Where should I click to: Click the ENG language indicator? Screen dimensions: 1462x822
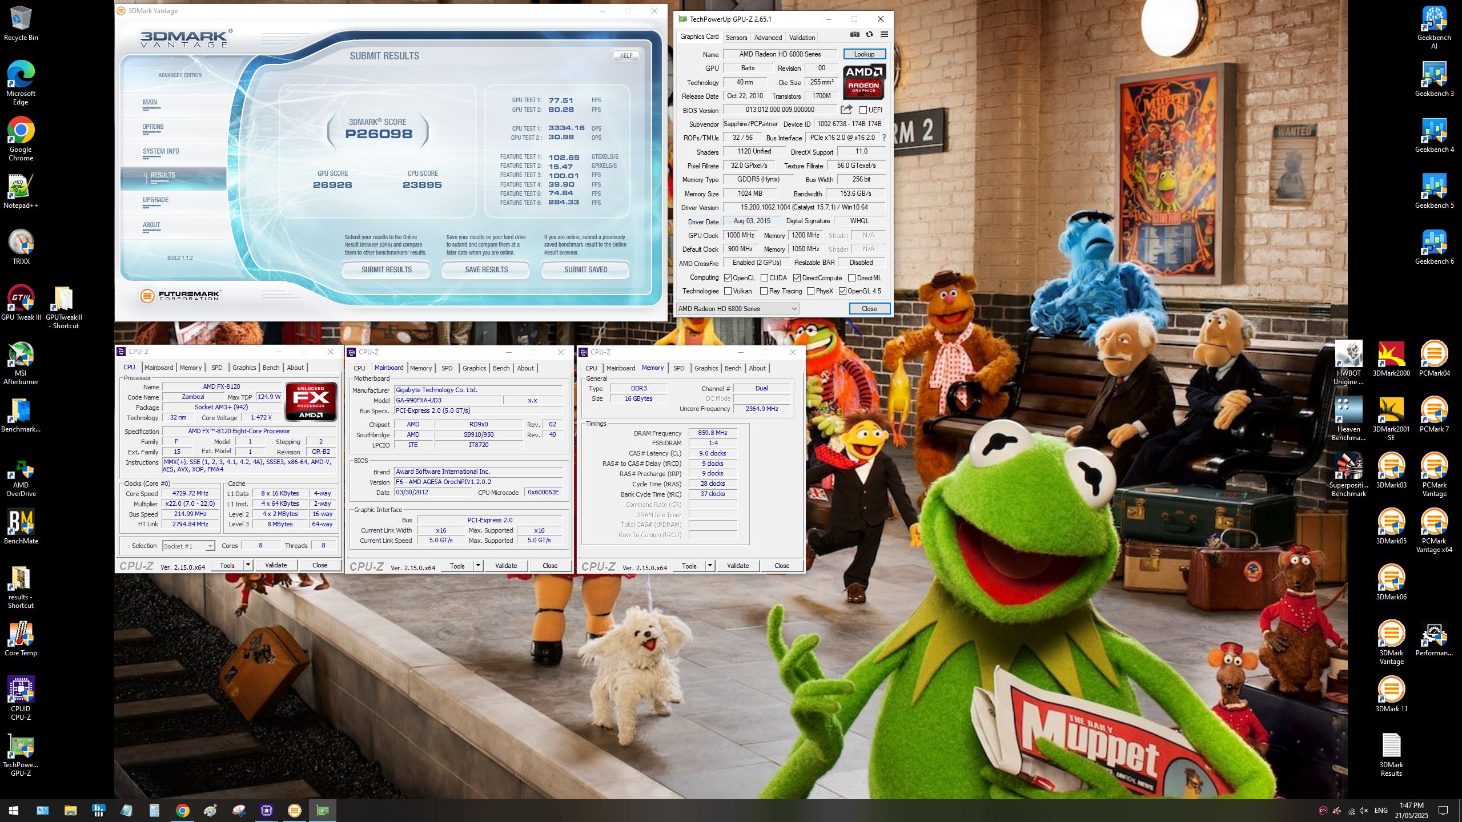[x=1381, y=811]
